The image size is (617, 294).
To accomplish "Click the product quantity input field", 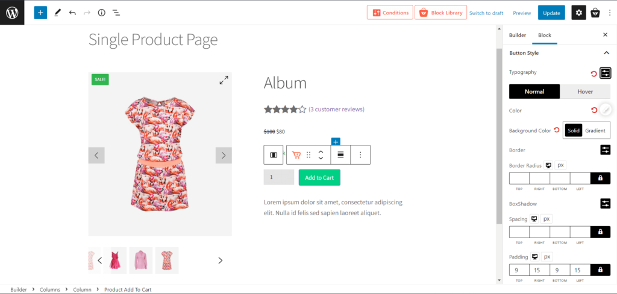I will (279, 177).
